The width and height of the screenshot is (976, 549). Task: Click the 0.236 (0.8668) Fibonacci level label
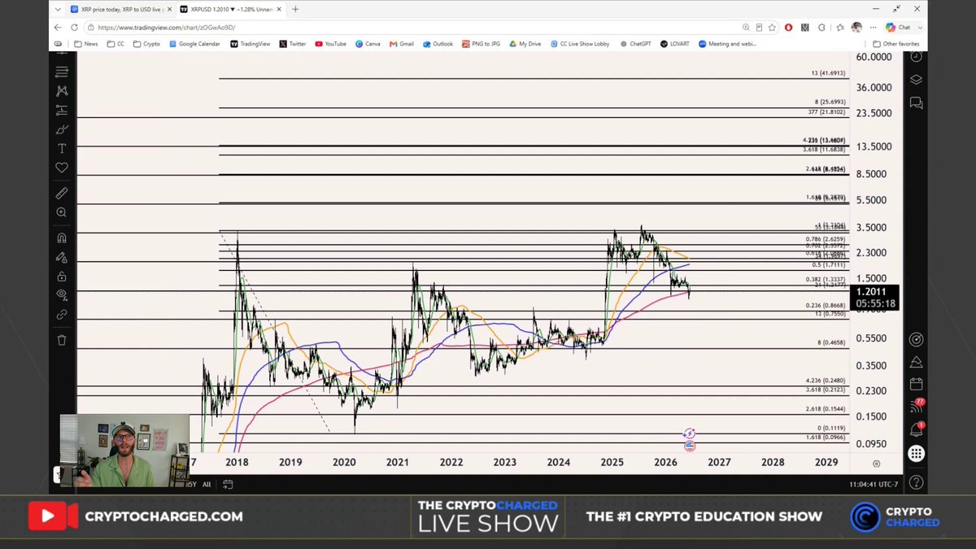(826, 305)
